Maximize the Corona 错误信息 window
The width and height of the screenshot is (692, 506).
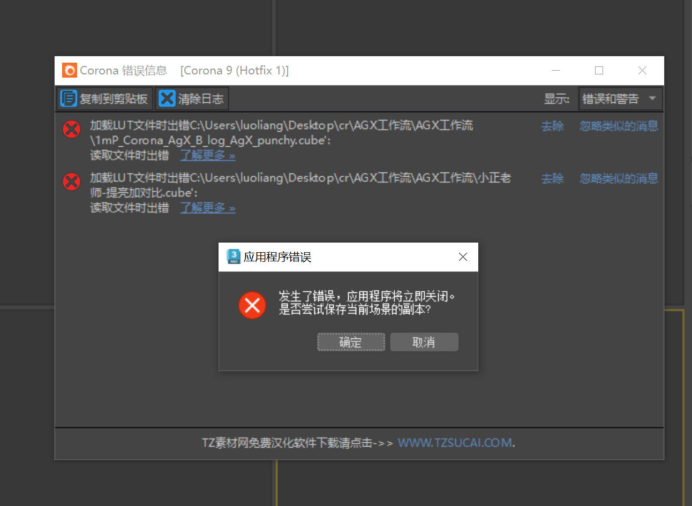click(599, 70)
